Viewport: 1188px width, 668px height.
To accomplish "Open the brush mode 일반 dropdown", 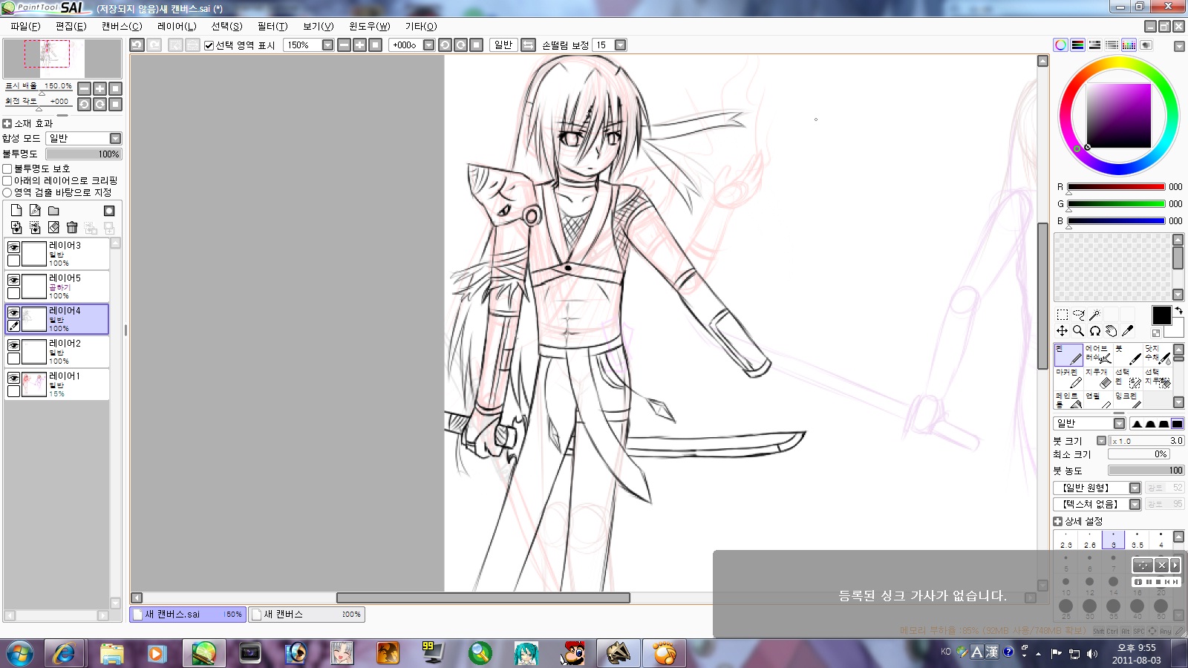I will click(x=1119, y=423).
